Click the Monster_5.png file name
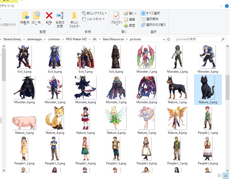 (x=55, y=102)
